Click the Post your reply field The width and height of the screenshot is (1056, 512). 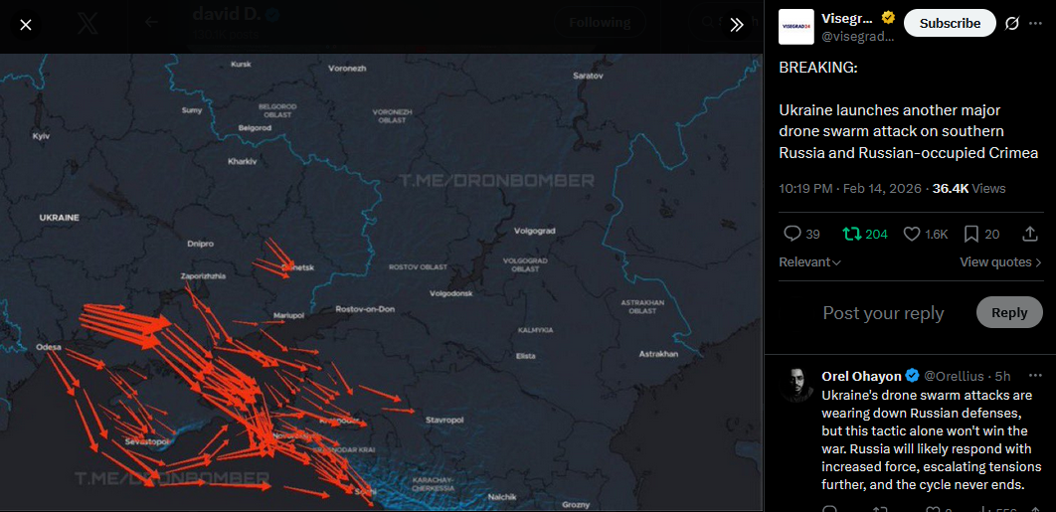(883, 312)
